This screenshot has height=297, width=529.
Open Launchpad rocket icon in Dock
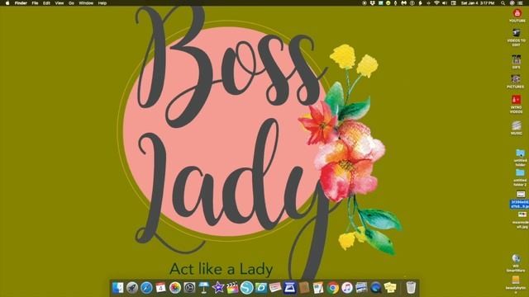tap(132, 288)
